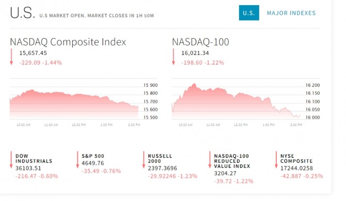Open NASDAQ-100 Reduced Value Index details
Screen dimensions: 346x201
232,161
